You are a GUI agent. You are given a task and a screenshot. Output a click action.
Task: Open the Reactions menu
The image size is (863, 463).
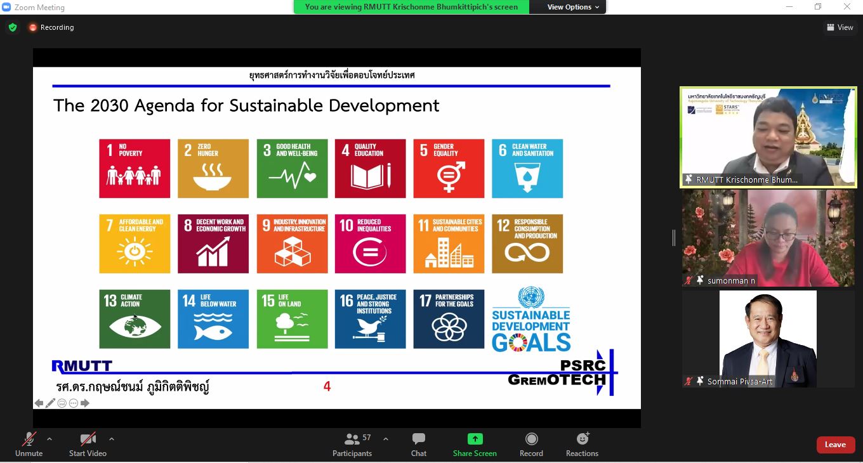[582, 444]
